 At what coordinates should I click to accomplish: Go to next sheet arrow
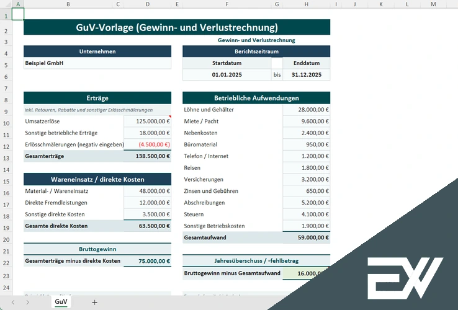click(x=27, y=303)
